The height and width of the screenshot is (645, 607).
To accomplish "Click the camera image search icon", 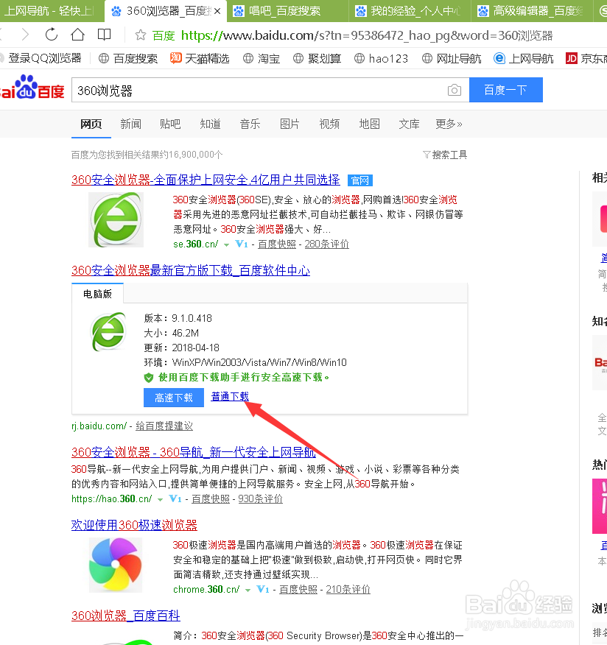I will (x=455, y=90).
